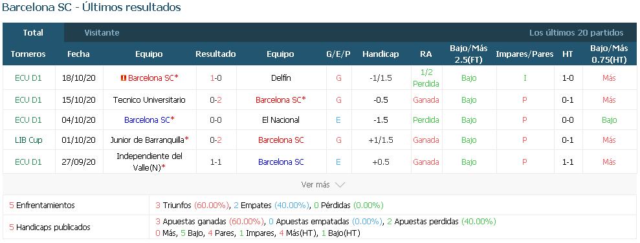Select the Total tab
Viewport: 640px width, 243px height.
pyautogui.click(x=33, y=32)
